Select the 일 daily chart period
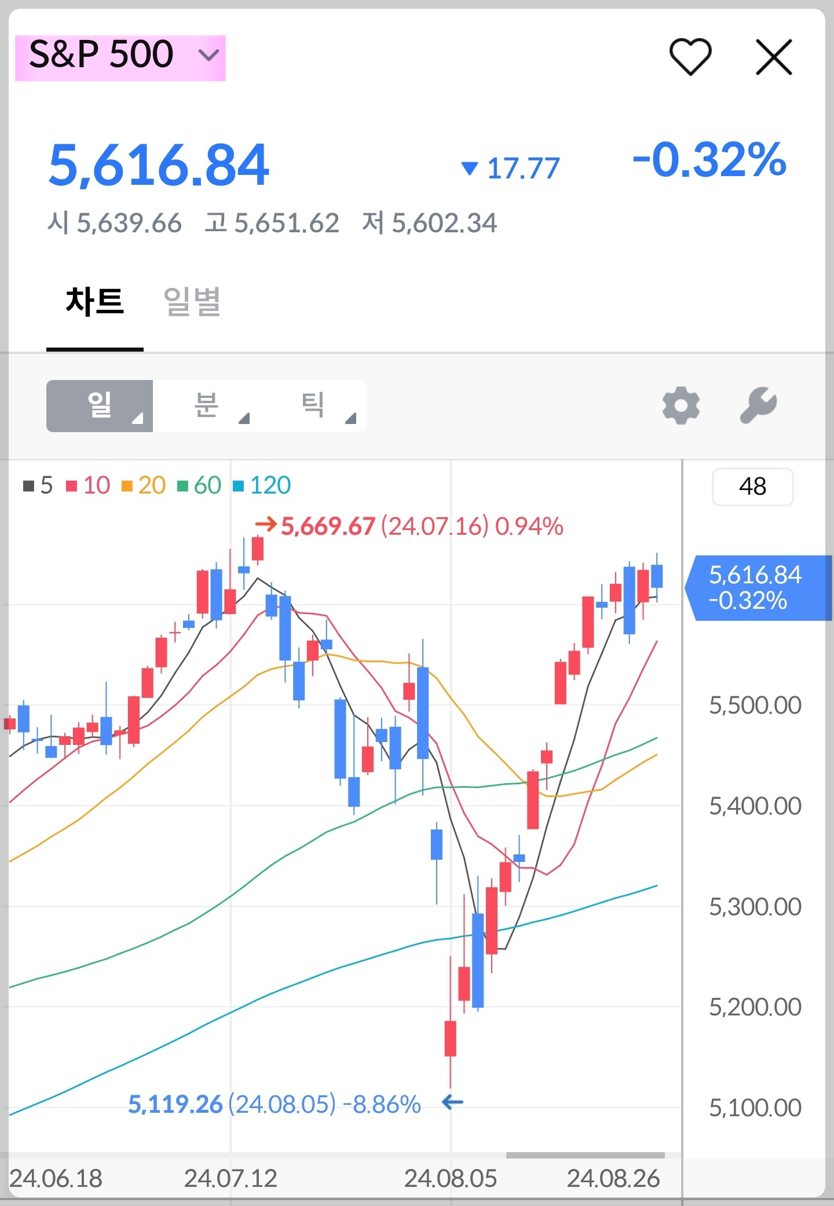 [100, 405]
